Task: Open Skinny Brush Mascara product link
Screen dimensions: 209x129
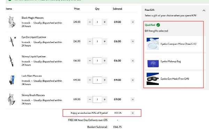Action: [x=33, y=95]
